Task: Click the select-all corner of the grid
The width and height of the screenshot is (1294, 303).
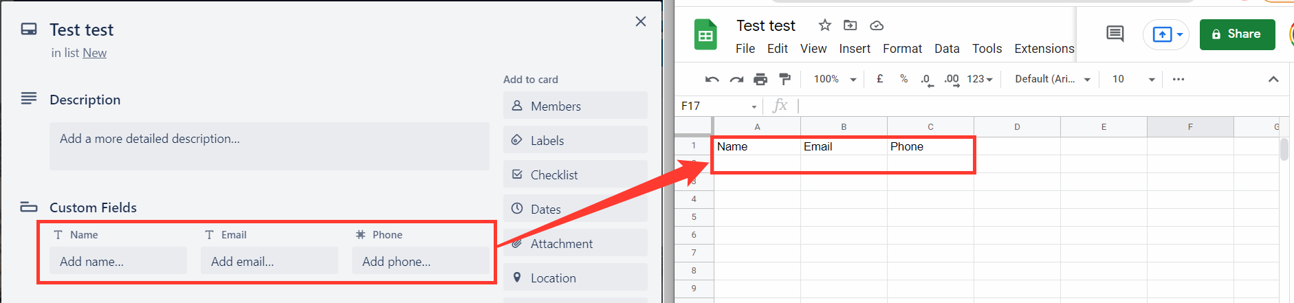Action: (x=694, y=126)
